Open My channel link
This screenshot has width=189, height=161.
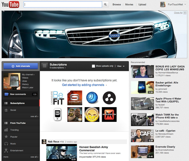[28, 75]
